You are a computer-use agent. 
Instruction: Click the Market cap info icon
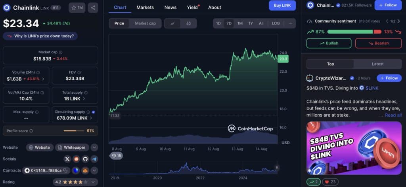(x=61, y=52)
